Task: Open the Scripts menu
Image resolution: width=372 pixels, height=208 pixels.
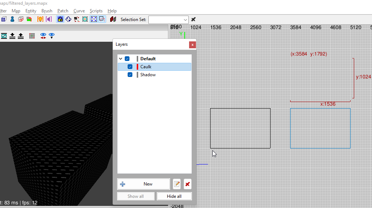Action: [x=96, y=11]
